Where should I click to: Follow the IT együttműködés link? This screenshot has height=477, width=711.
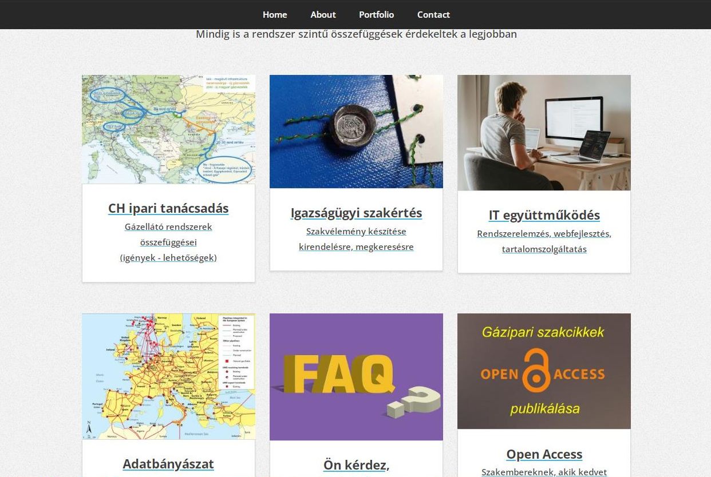pyautogui.click(x=543, y=215)
